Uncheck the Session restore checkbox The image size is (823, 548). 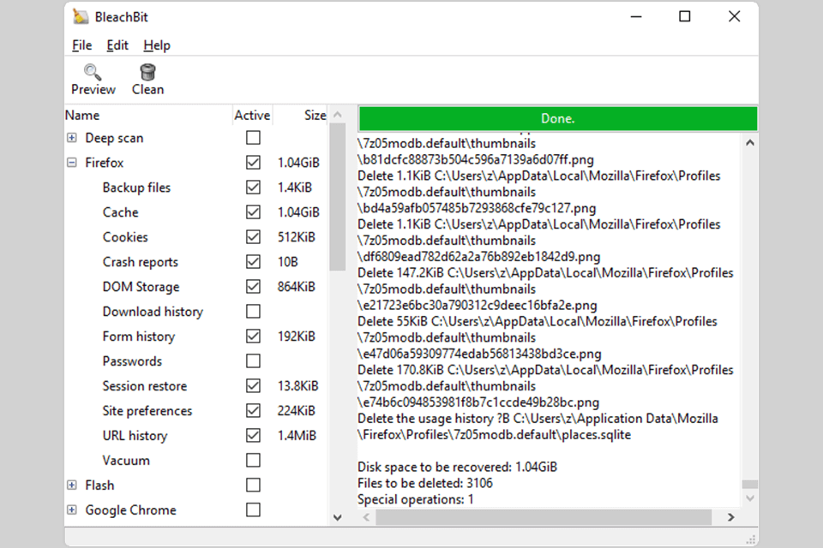coord(253,386)
